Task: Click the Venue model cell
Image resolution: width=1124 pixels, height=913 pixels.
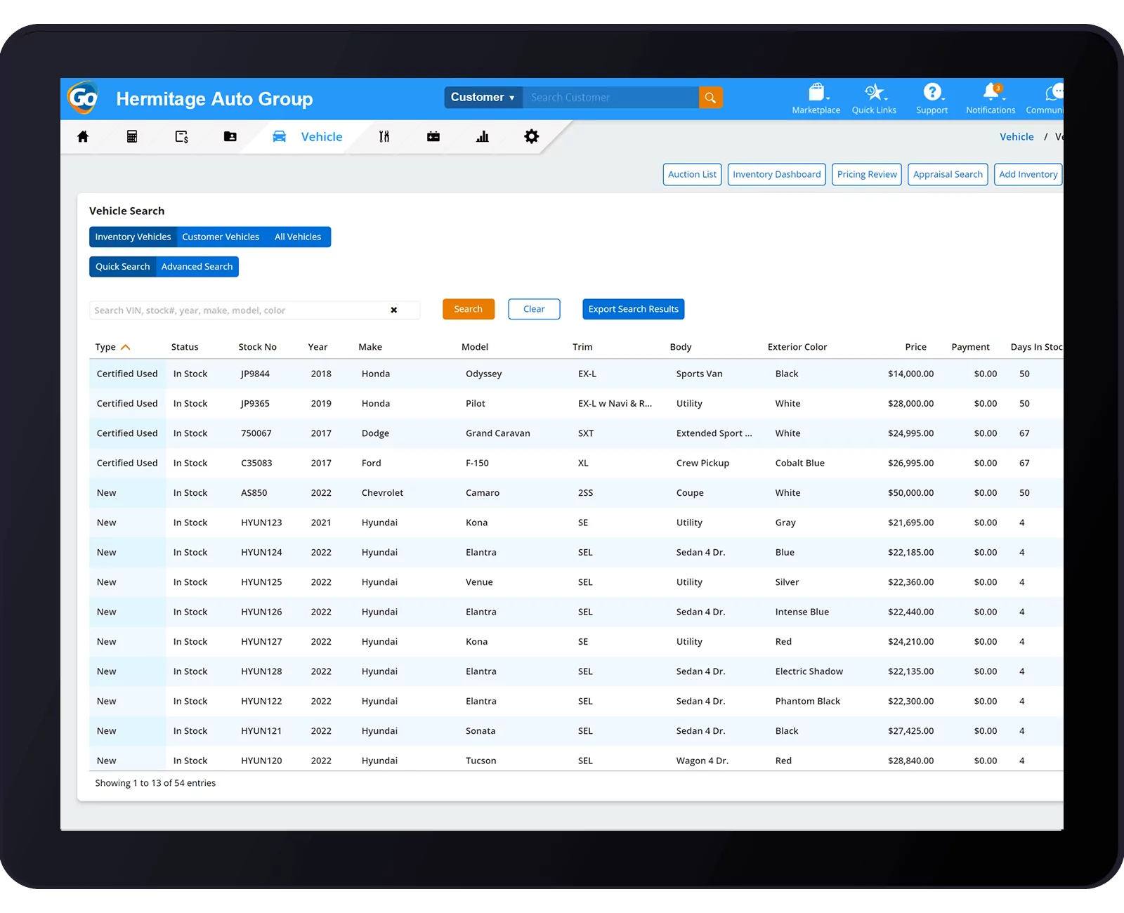Action: [x=479, y=582]
